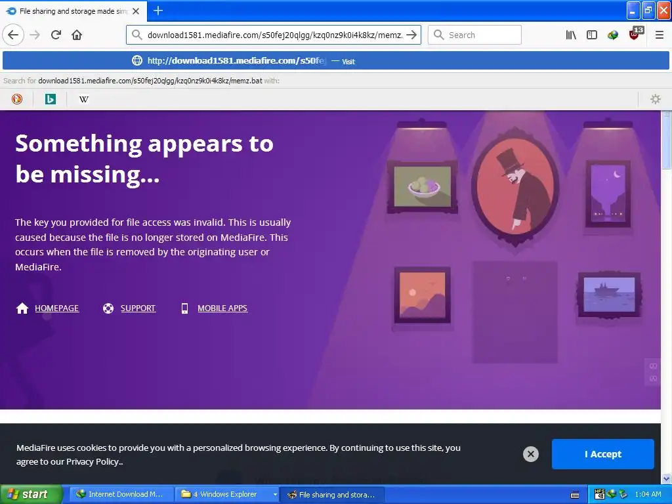Open search settings gear icon
This screenshot has width=672, height=504.
(x=656, y=100)
